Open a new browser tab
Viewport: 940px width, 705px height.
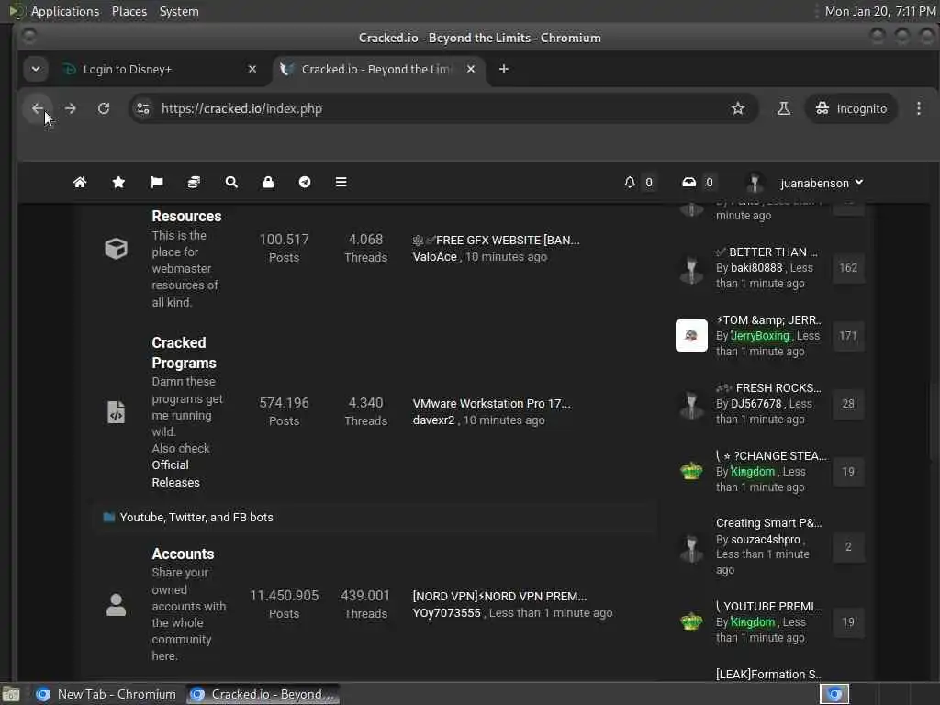coord(504,69)
